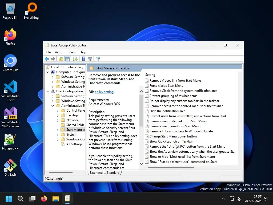Image resolution: width=273 pixels, height=205 pixels.
Task: Click the Export List toolbar icon
Action: coord(75,59)
